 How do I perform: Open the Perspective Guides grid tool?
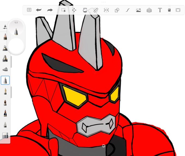(x=149, y=10)
